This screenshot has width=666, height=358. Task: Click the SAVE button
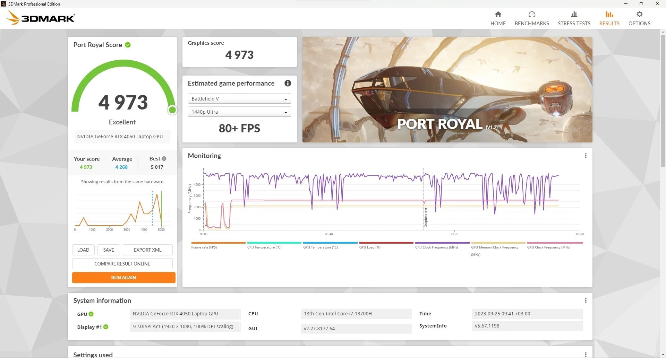109,250
